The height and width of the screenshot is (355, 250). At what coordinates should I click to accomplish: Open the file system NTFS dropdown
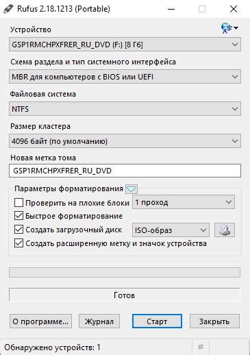125,109
